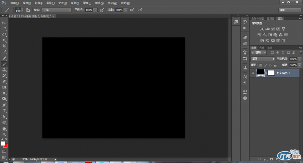This screenshot has width=303, height=163.
Task: Add a Photo Filter adjustment
Action: point(275,35)
